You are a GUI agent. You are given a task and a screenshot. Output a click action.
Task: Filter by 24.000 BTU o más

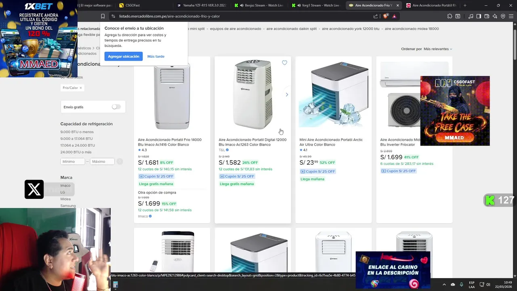tap(76, 152)
